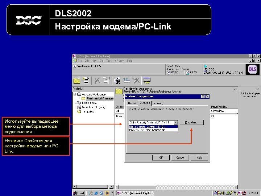Switch to the Incoming tab

(158, 103)
